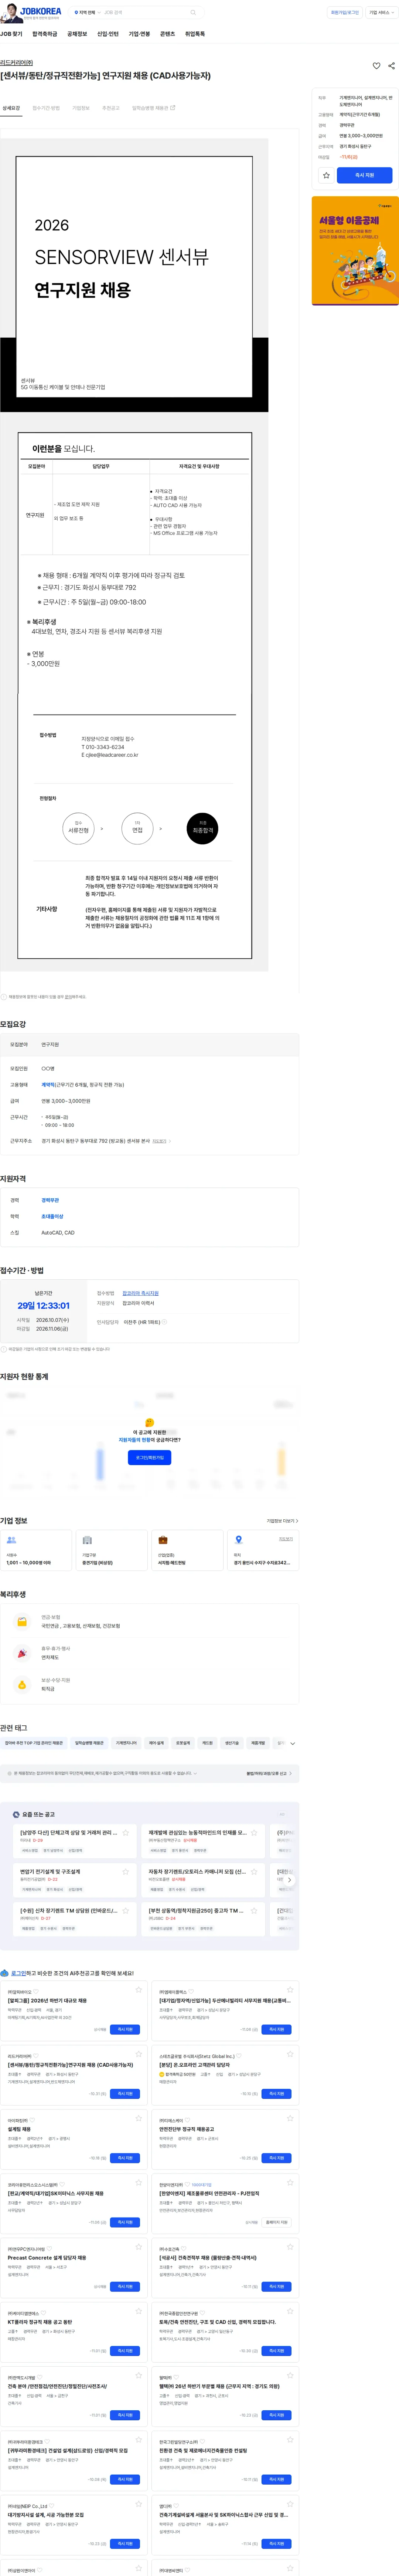Click the 기계엔지니어 tag
This screenshot has height=2576, width=399.
(126, 1744)
